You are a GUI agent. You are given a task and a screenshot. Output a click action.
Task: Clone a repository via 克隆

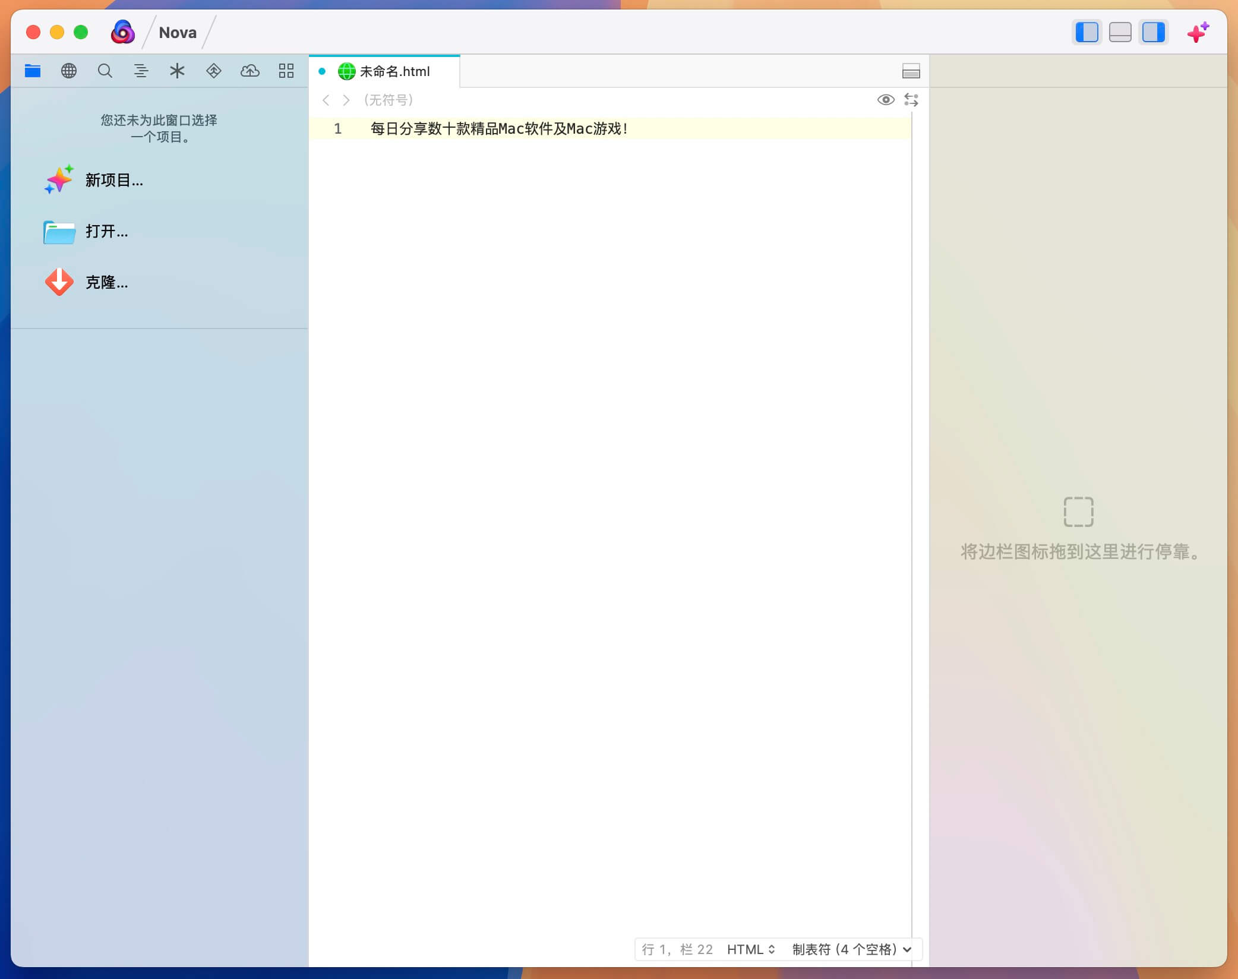(106, 283)
